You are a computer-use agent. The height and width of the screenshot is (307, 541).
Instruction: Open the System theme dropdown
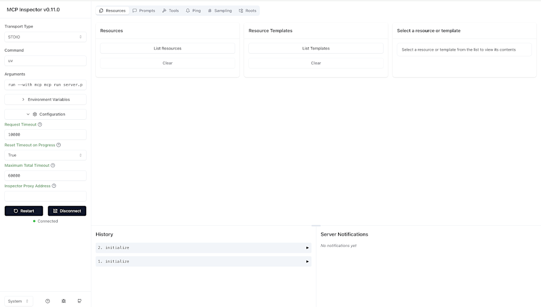point(18,301)
